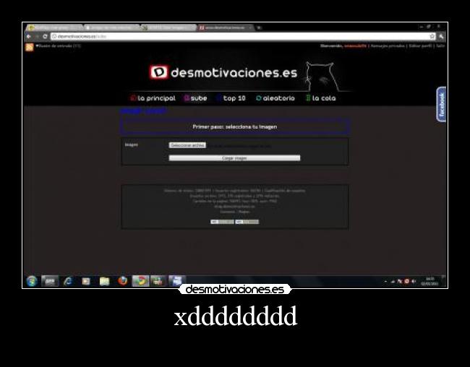Click the second W3C validation badge
470x367 pixels.
(x=247, y=222)
